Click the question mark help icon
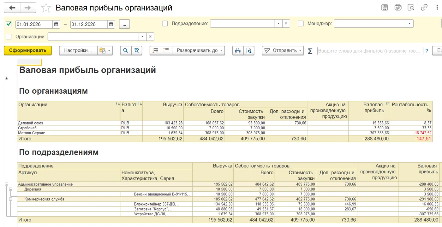The height and width of the screenshot is (227, 442). click(427, 51)
